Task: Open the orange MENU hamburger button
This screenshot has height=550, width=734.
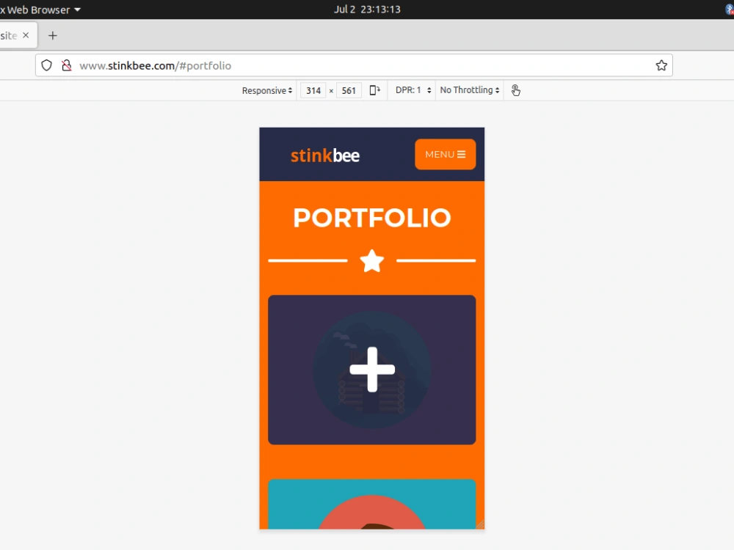Action: click(x=446, y=154)
